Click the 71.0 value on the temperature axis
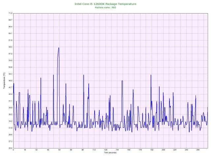This screenshot has width=211, height=158. 10,13
